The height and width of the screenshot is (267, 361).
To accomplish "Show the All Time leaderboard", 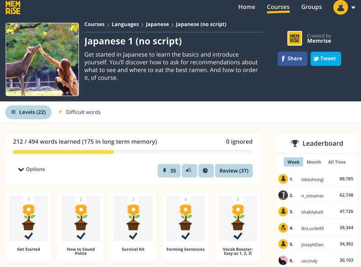I will click(337, 162).
